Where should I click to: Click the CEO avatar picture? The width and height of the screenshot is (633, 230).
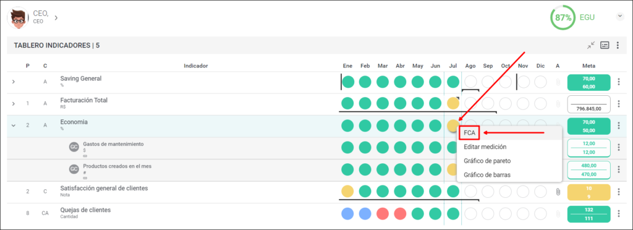click(18, 17)
